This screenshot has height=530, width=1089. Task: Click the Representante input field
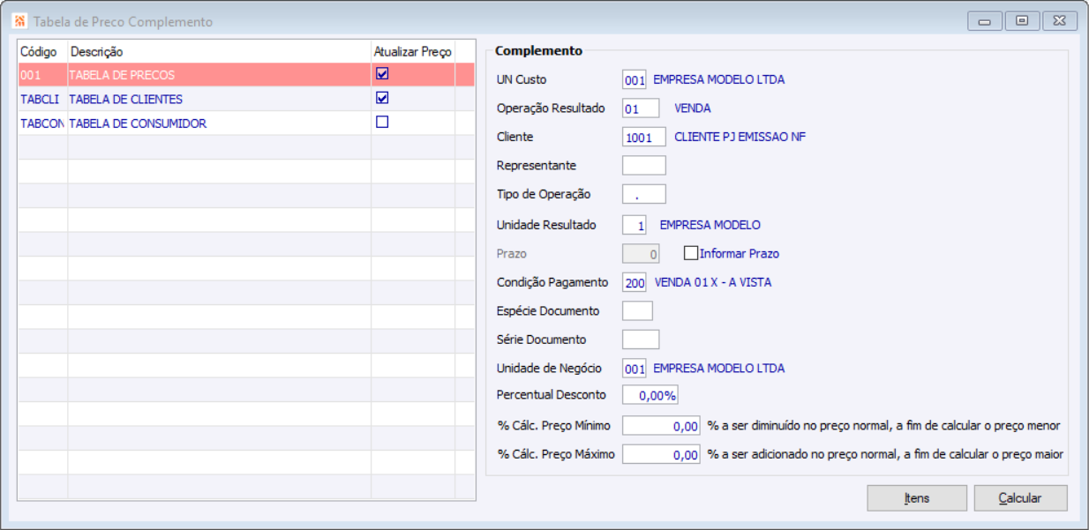pos(644,166)
